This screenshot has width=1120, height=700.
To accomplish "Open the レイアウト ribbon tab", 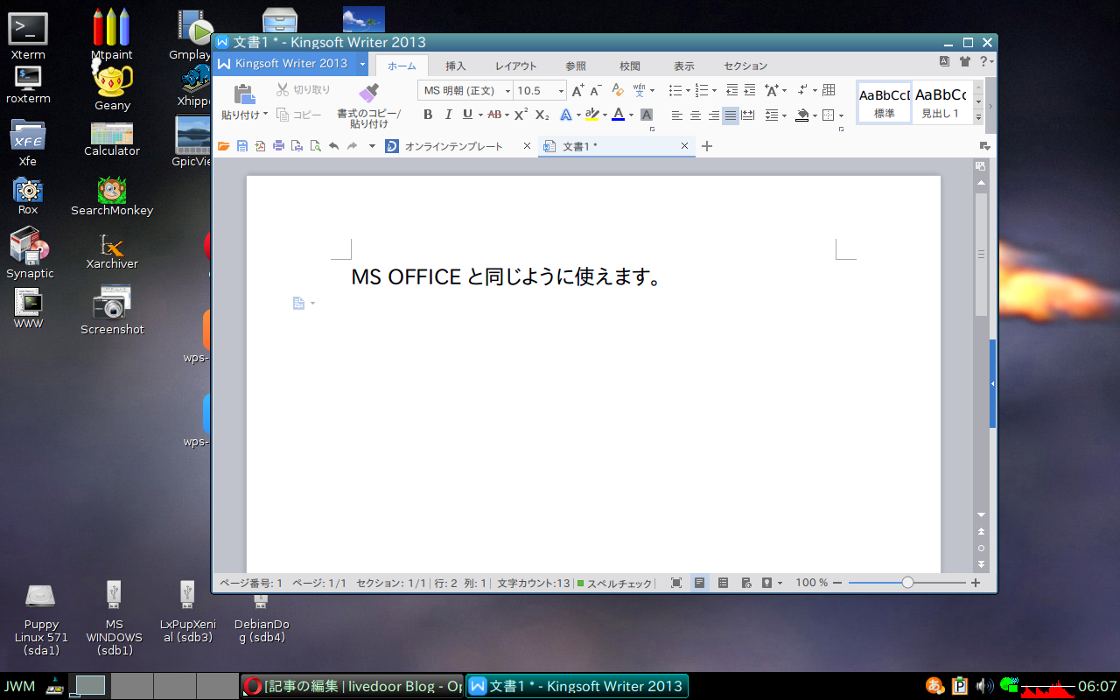I will click(x=516, y=66).
